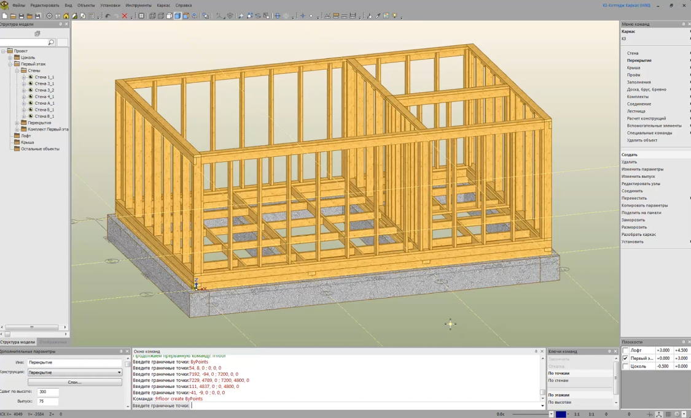Expand the Стена 3_2 tree node
The image size is (691, 418).
click(24, 90)
